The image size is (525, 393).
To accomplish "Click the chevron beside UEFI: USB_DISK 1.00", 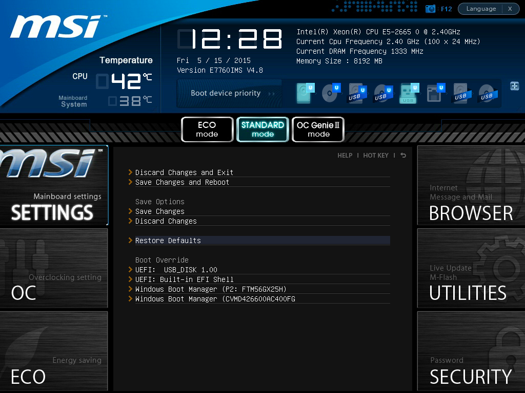I will click(130, 269).
